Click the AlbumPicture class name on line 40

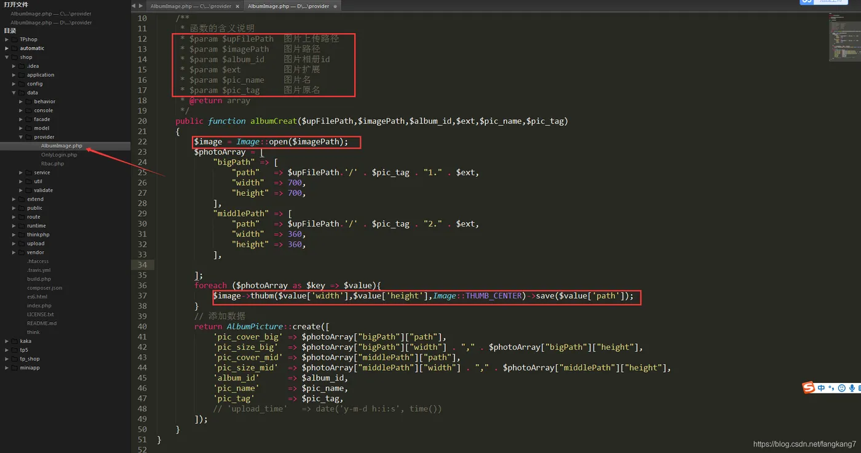pos(253,327)
